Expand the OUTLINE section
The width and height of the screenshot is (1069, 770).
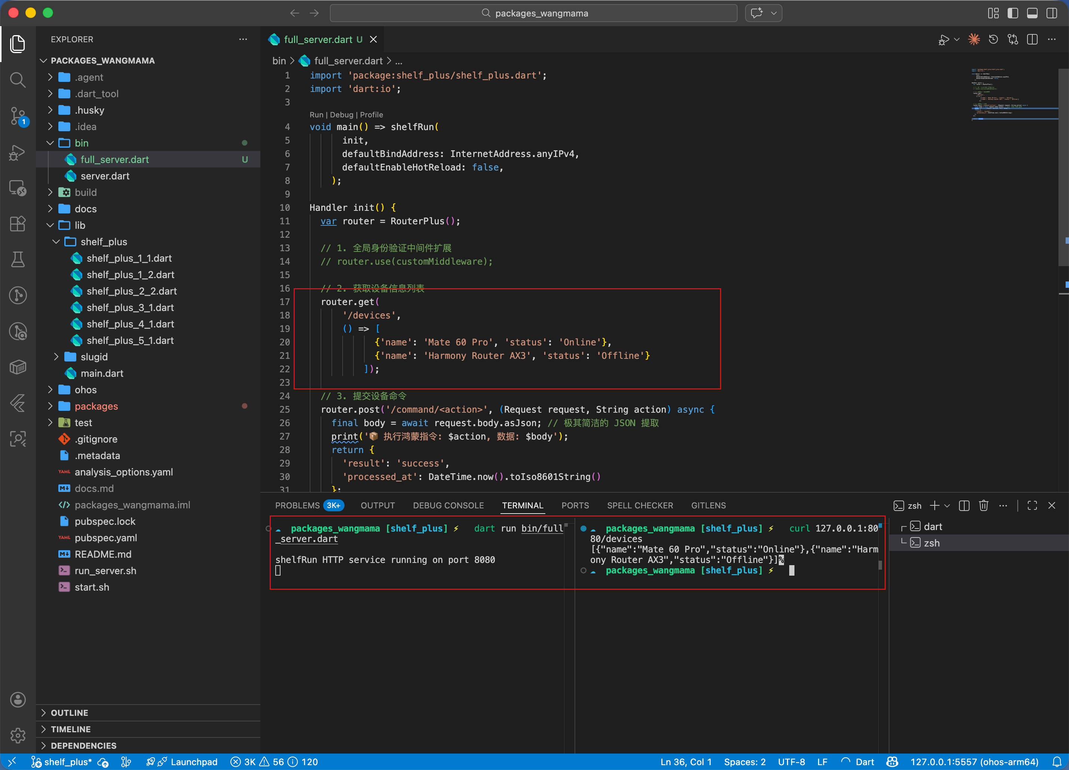click(69, 712)
